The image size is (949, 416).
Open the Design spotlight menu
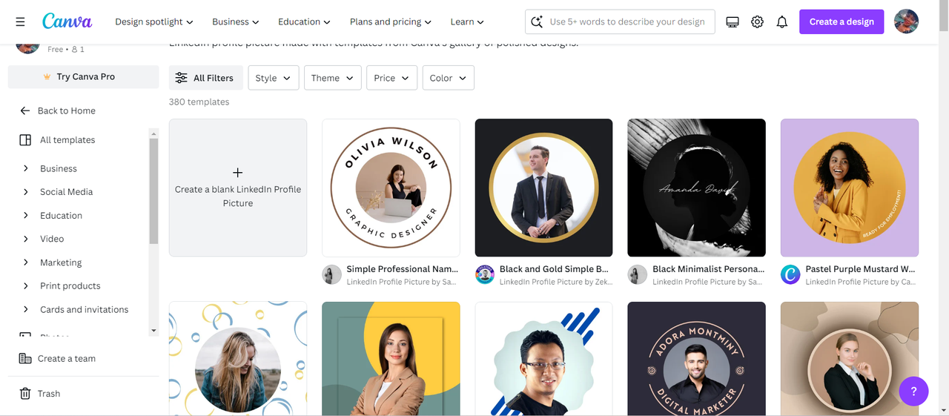pos(153,22)
